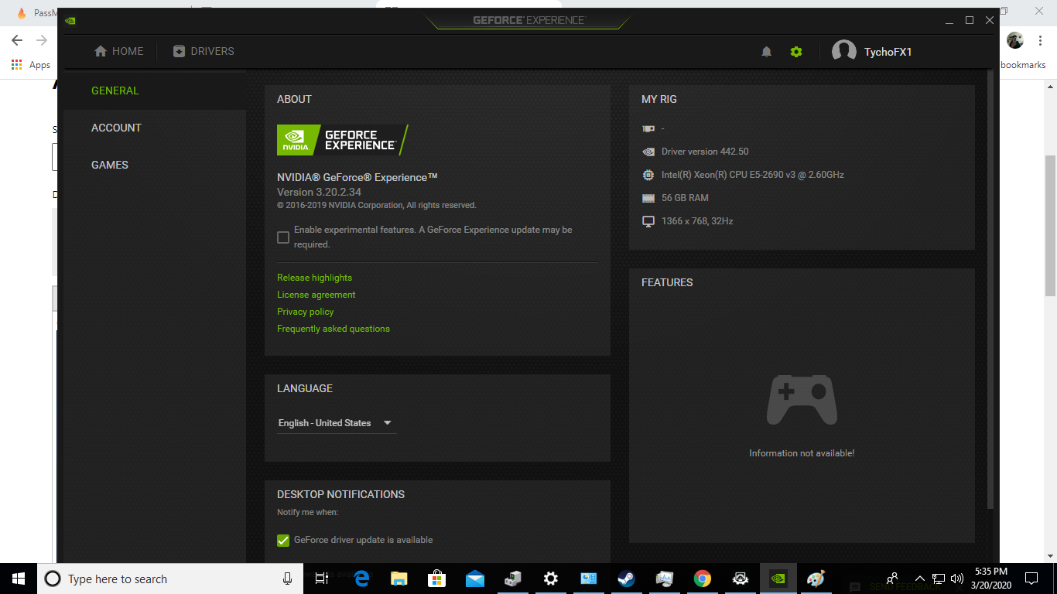Open the Windows Start menu

(19, 579)
